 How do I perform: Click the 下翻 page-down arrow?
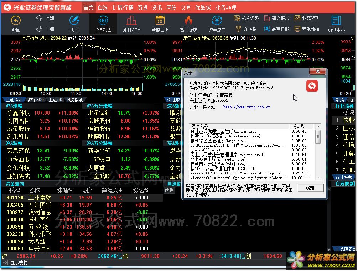click(x=39, y=29)
